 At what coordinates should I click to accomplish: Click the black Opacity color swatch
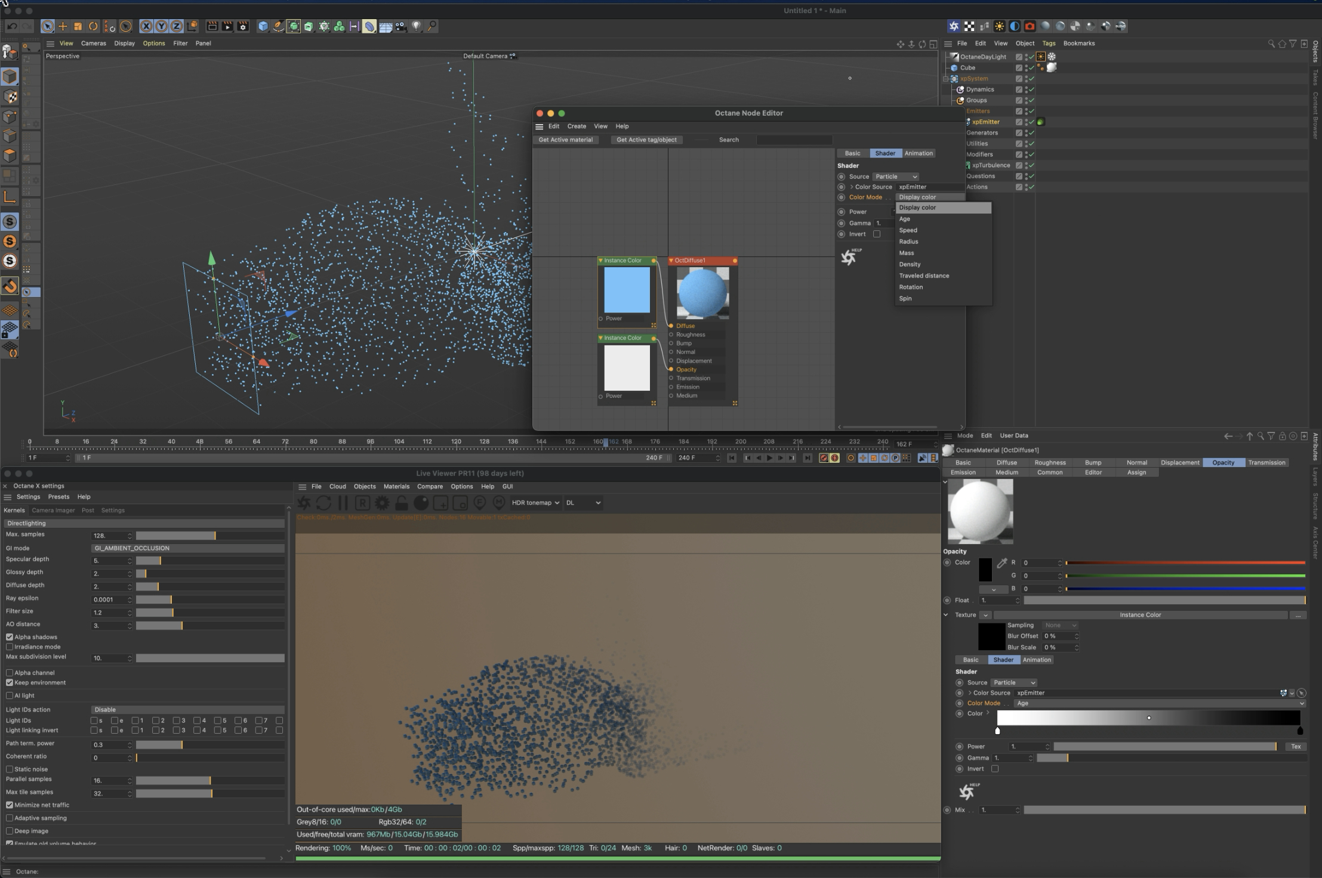[x=985, y=570]
